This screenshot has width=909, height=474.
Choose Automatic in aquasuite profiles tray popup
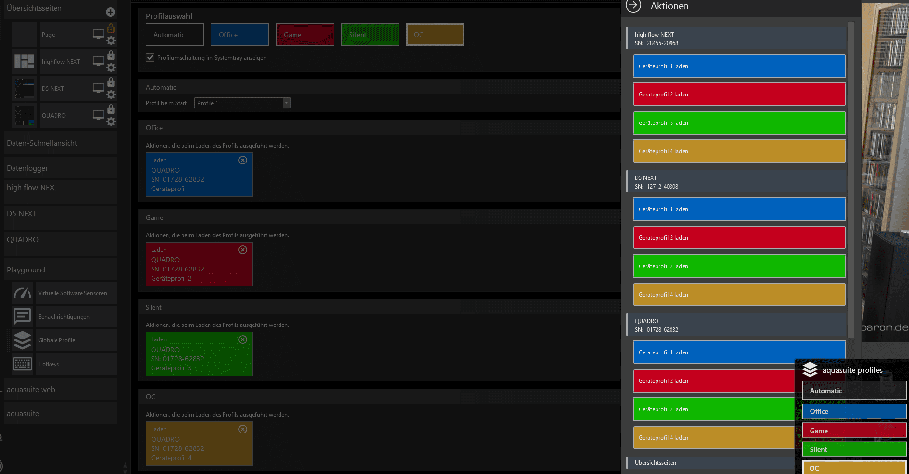854,391
